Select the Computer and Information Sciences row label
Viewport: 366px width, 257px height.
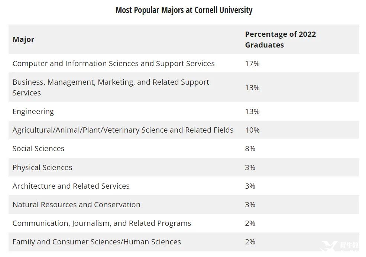[113, 64]
